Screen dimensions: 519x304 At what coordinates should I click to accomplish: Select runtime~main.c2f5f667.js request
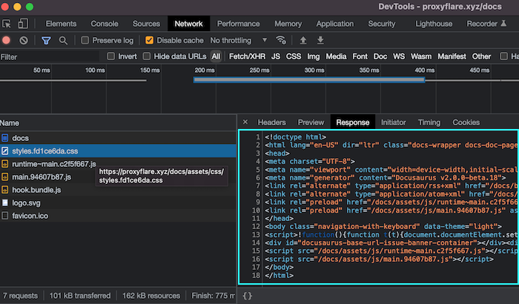118,164
